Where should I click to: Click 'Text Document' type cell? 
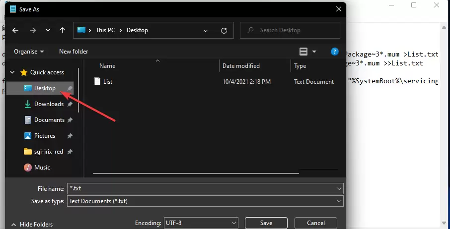click(314, 82)
